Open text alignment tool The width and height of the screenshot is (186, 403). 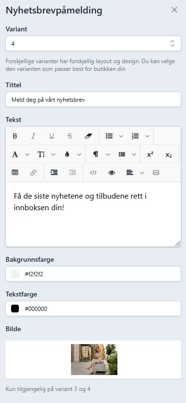click(130, 173)
